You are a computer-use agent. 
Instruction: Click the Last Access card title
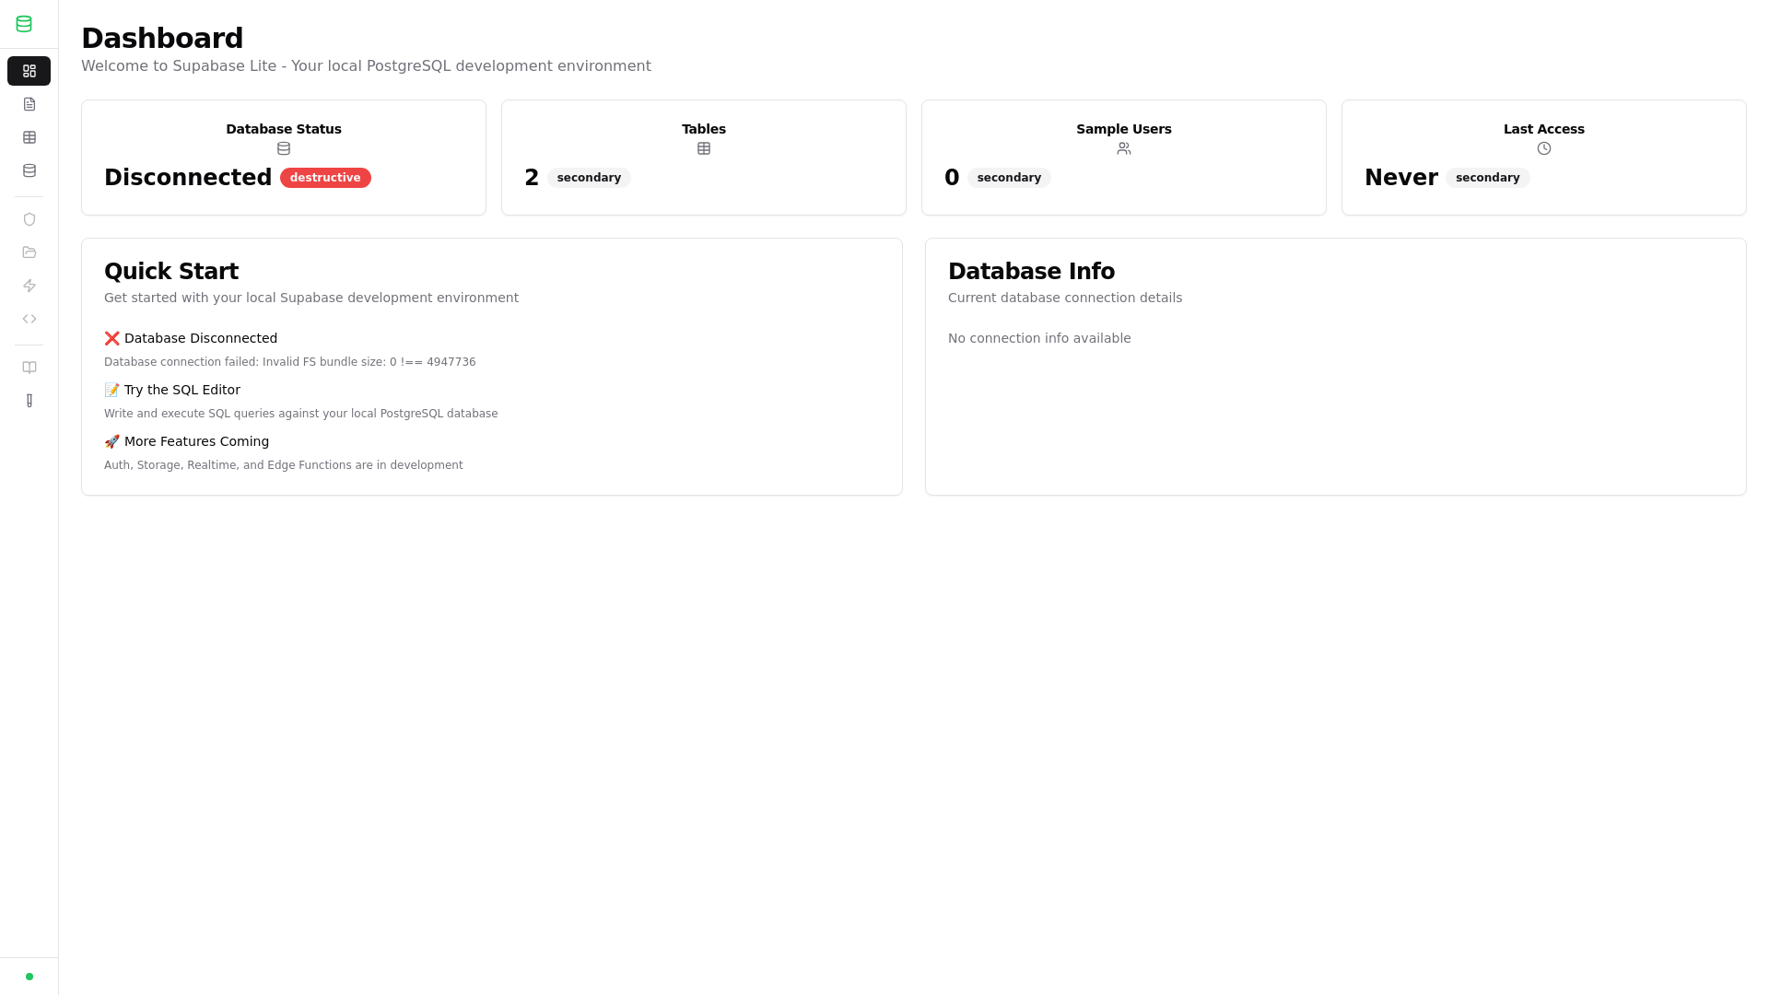[1544, 129]
